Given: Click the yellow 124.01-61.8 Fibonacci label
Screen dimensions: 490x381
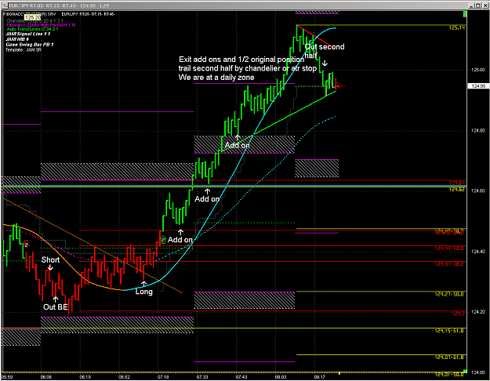Looking at the screenshot, I should [x=449, y=357].
